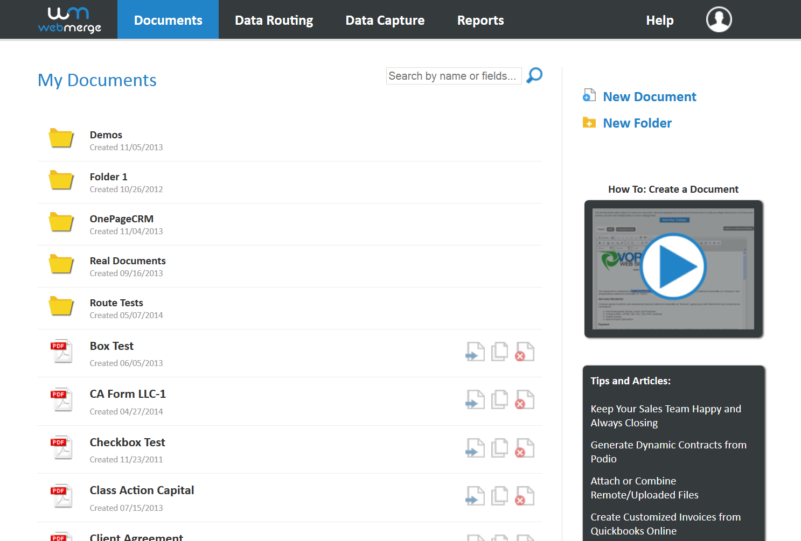Open 'Attach or Combine Remote/Uploaded Files' article

click(x=645, y=488)
